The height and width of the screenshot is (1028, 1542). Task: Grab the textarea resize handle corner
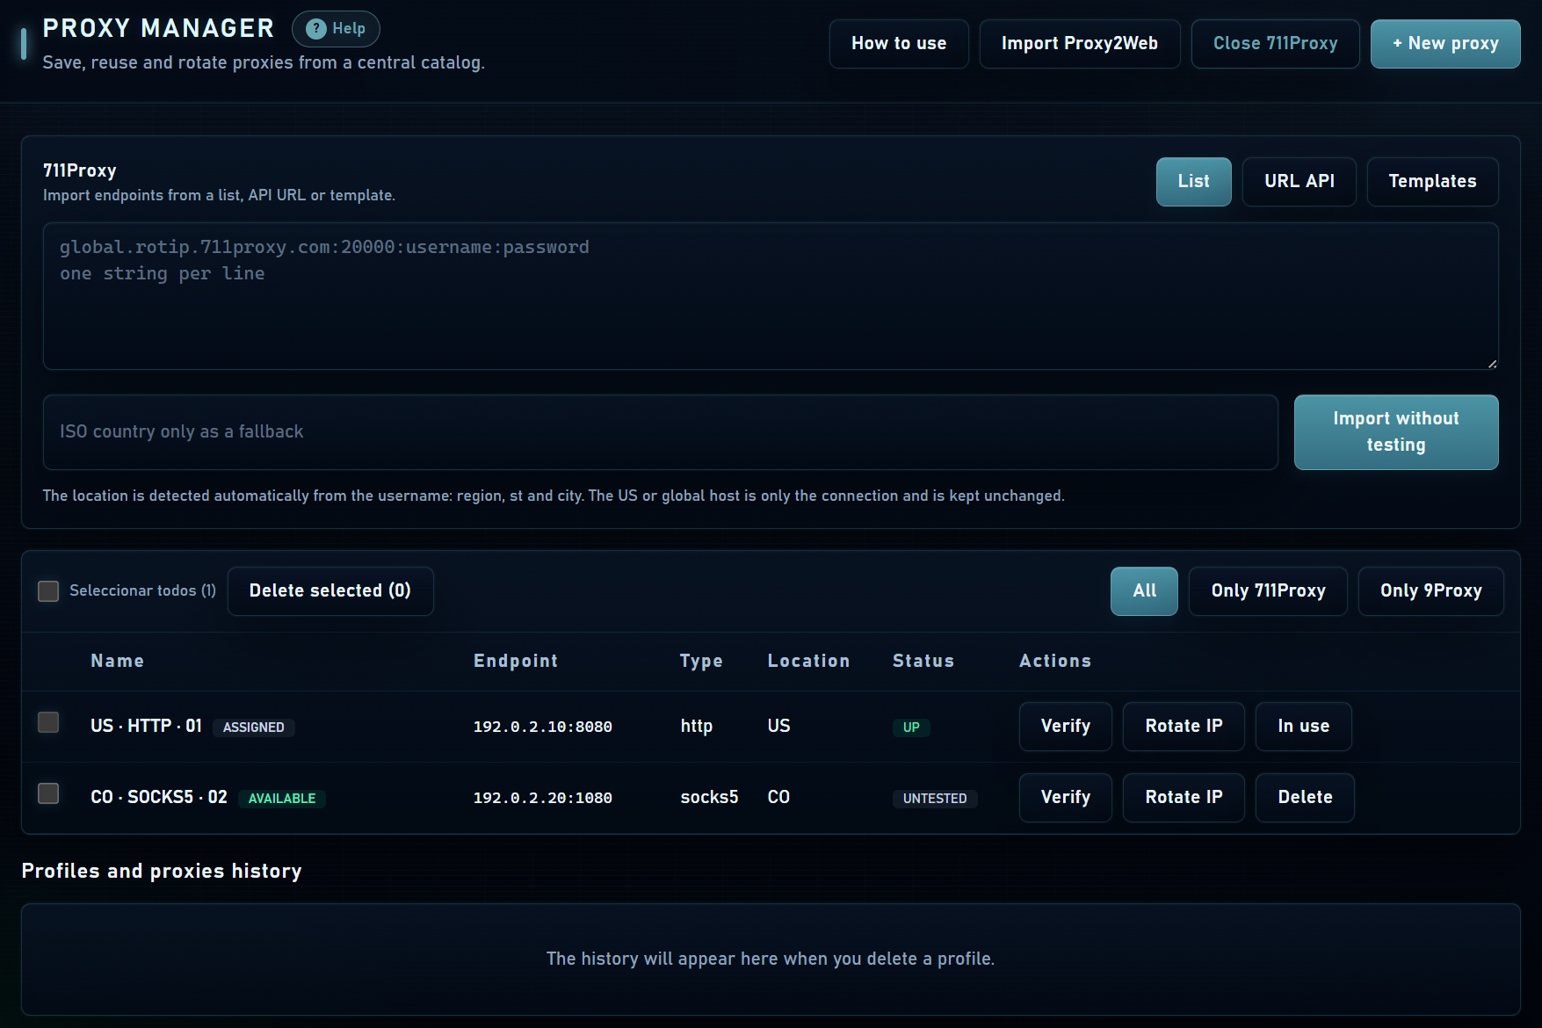1492,363
